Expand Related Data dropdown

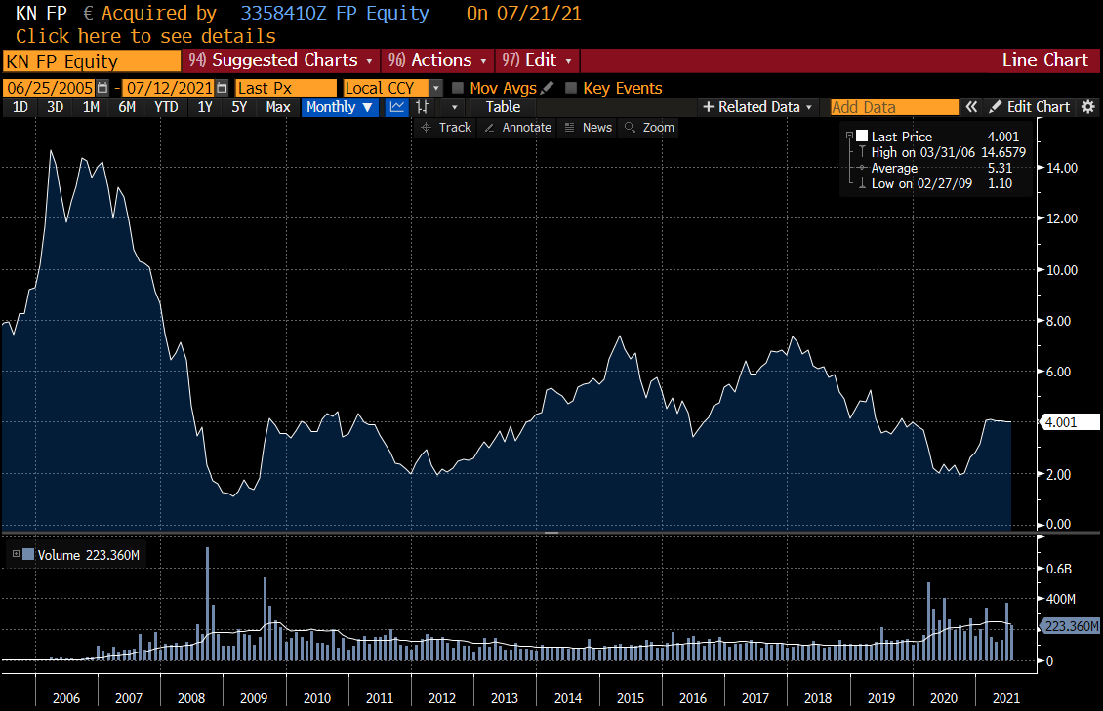coord(757,106)
